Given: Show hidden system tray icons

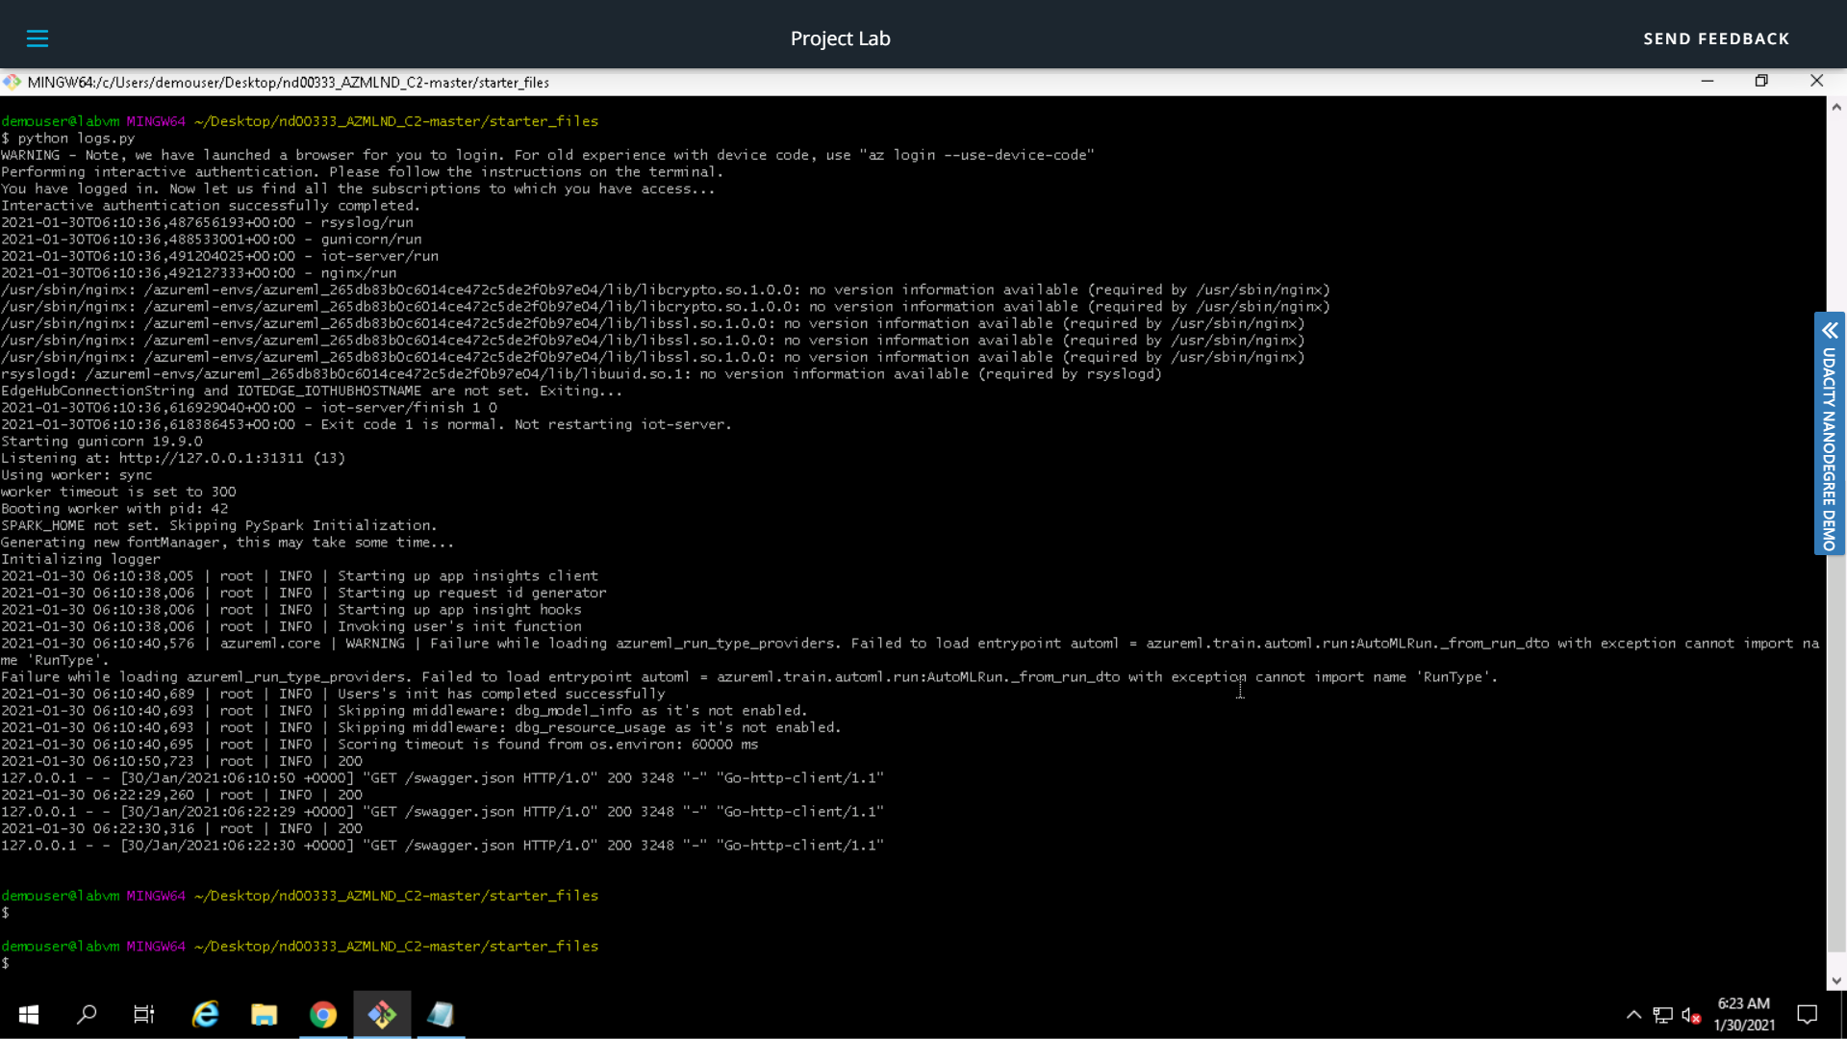Looking at the screenshot, I should click(x=1633, y=1015).
